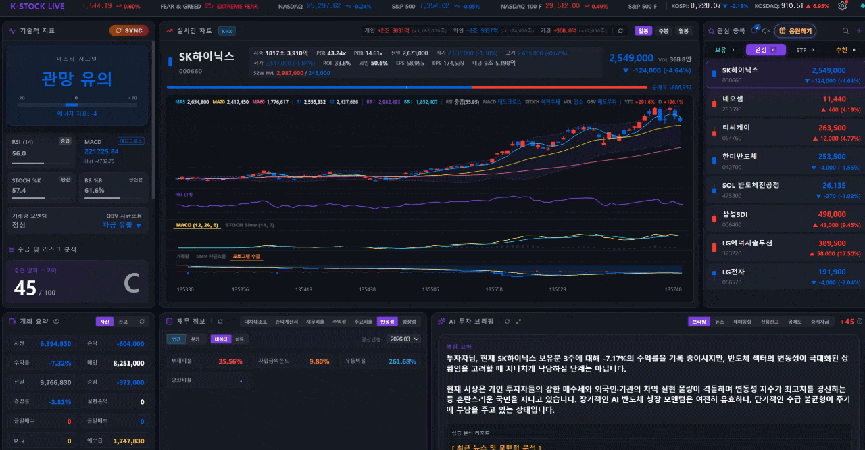Viewport: 865px width, 450px height.
Task: Show financial info as 데이터
Action: tap(221, 339)
